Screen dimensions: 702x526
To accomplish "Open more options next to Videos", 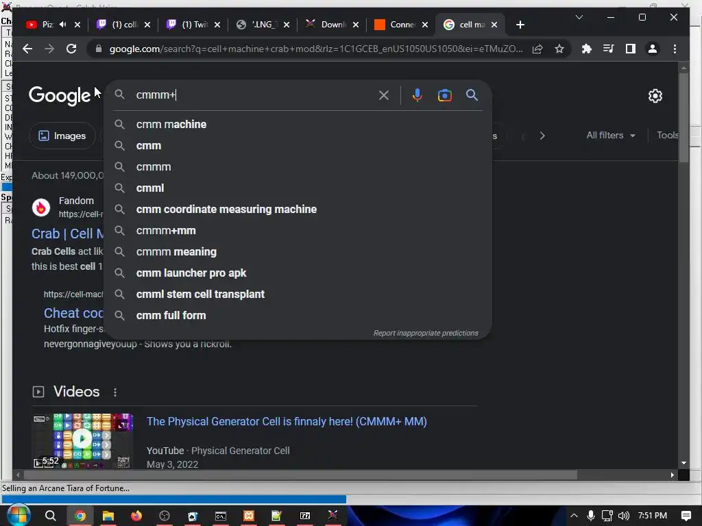I will click(115, 392).
